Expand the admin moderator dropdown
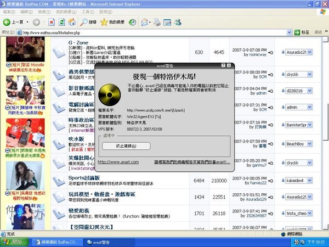This screenshot has width=329, height=247. coord(310,107)
